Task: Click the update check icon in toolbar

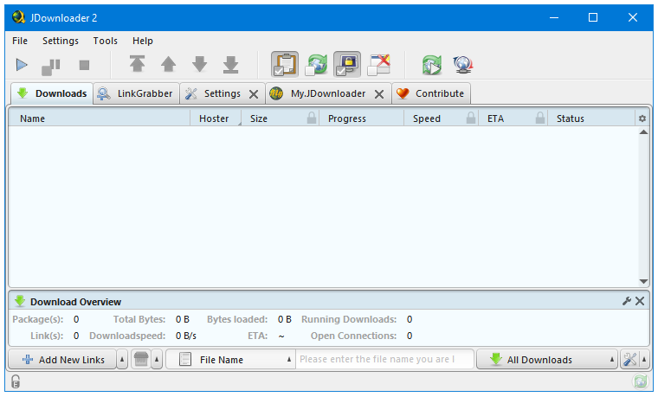Action: pos(431,65)
